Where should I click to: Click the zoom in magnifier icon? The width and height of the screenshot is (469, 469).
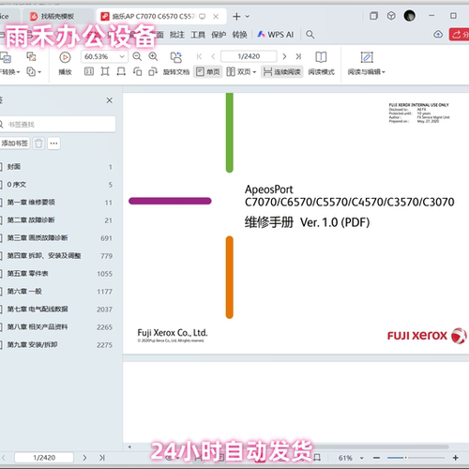[x=153, y=56]
